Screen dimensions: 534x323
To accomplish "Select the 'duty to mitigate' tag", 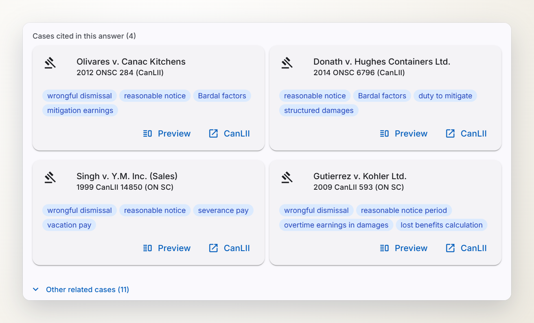I will (445, 96).
